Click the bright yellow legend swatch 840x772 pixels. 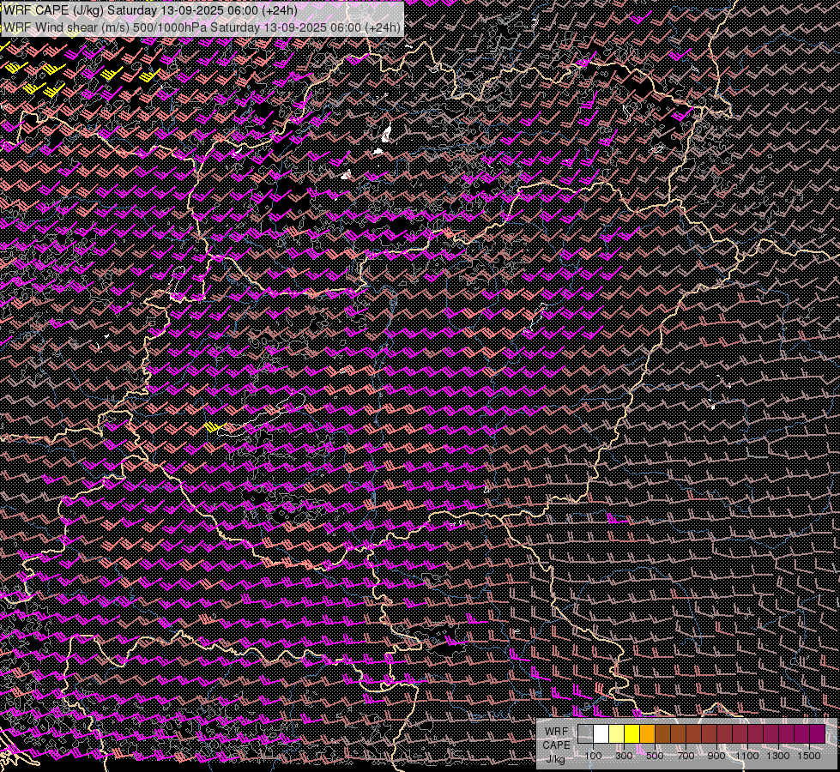[632, 733]
